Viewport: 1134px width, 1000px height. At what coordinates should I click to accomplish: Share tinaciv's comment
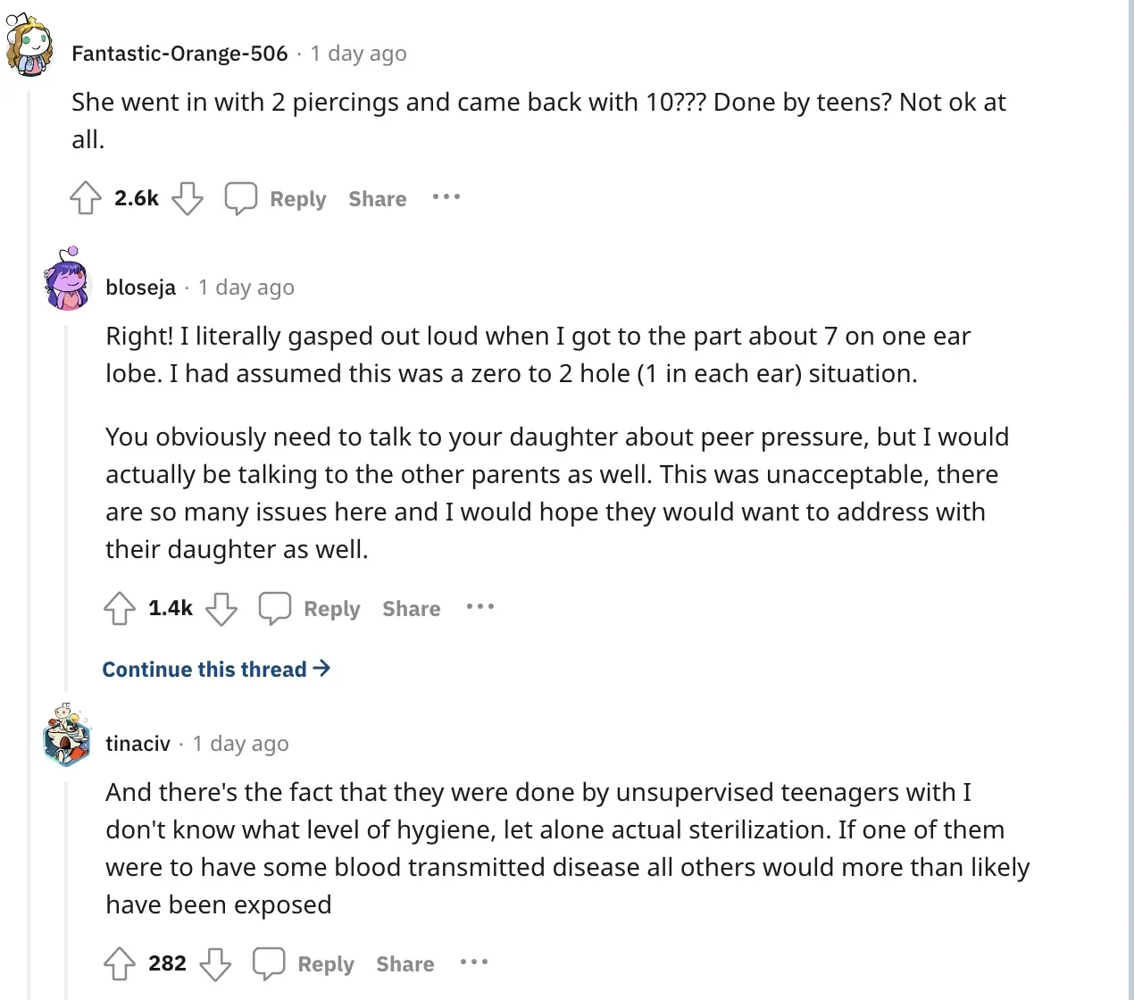coord(404,964)
